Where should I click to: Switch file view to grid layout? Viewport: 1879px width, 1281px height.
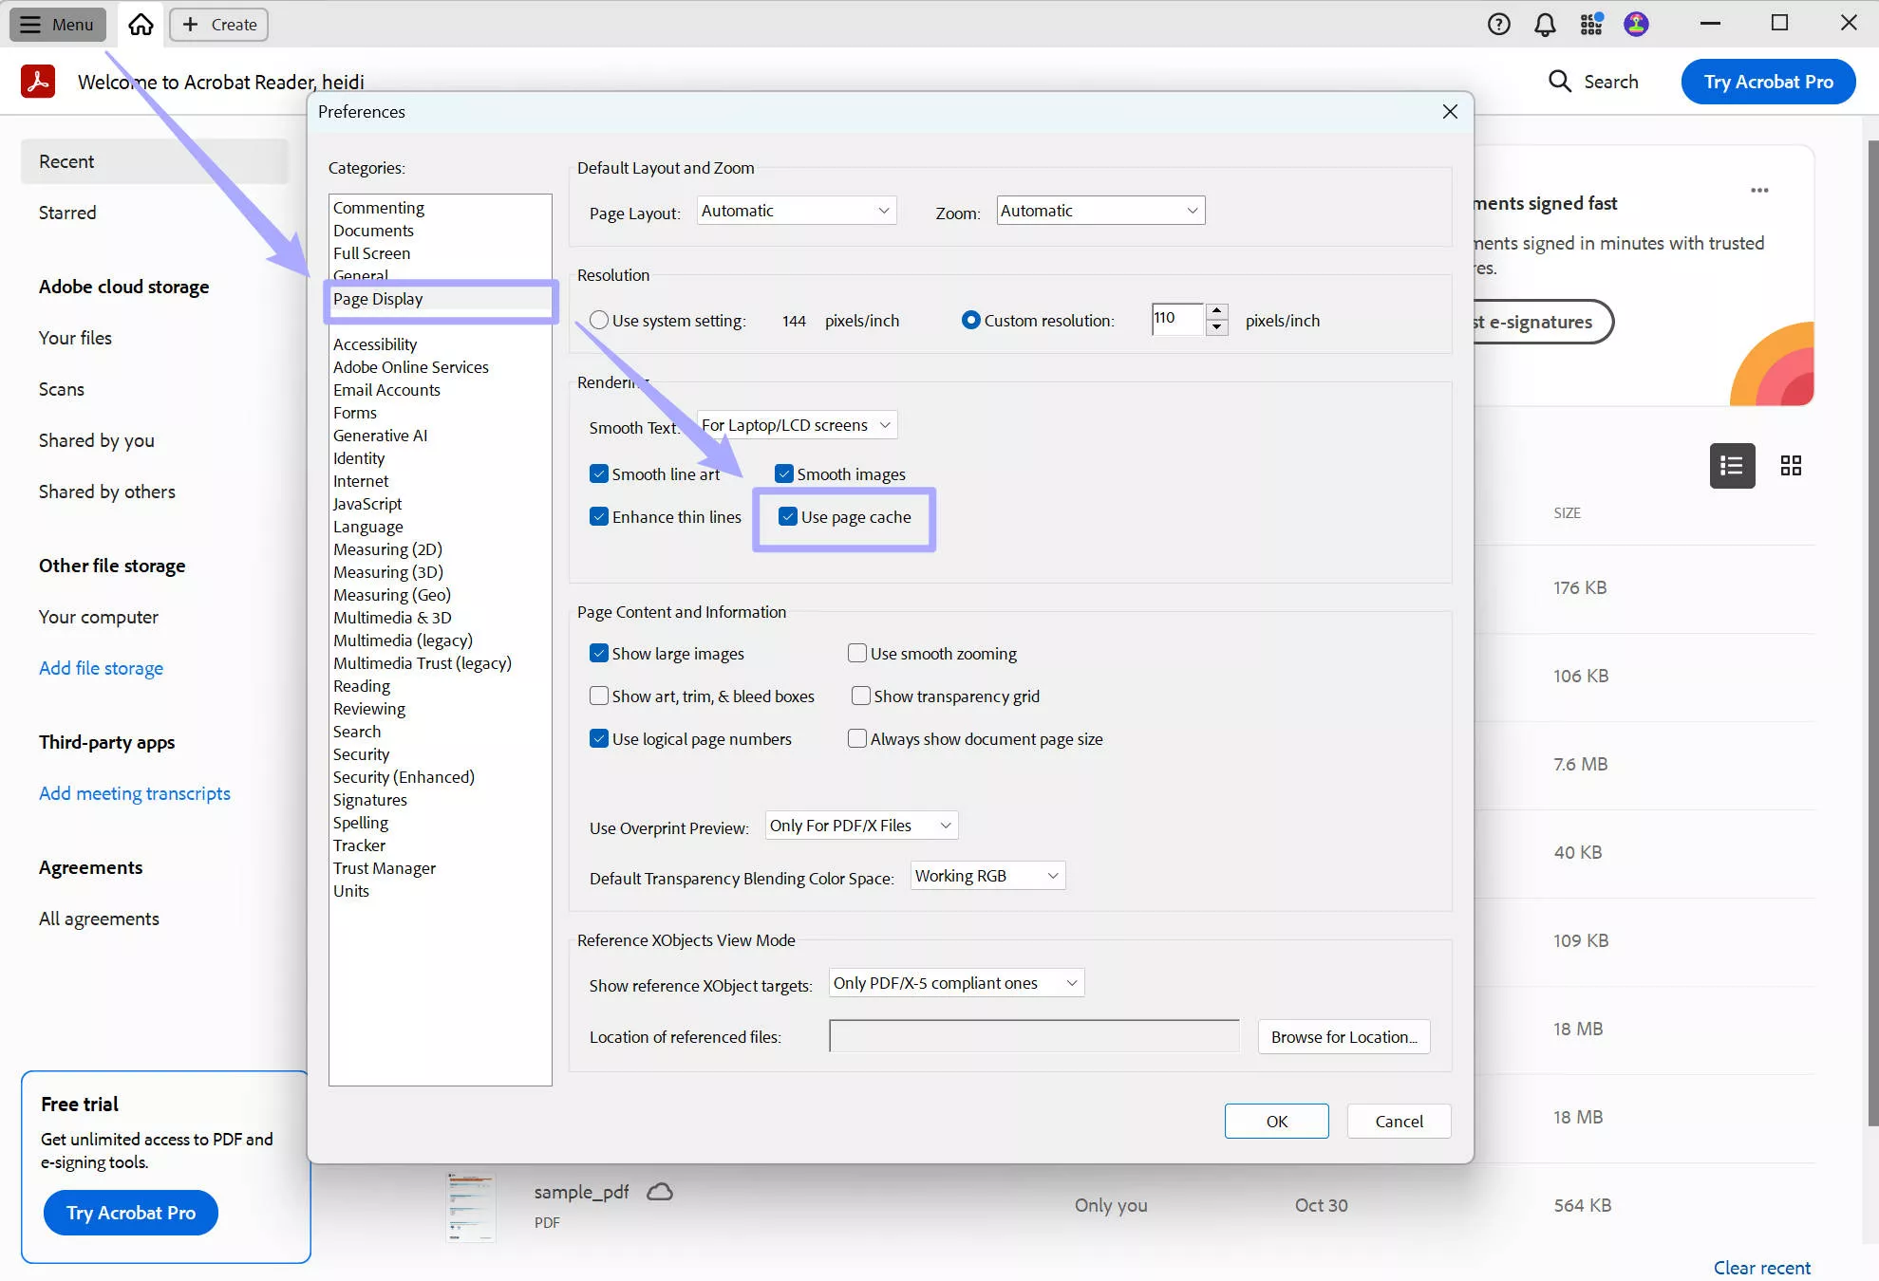click(1792, 466)
